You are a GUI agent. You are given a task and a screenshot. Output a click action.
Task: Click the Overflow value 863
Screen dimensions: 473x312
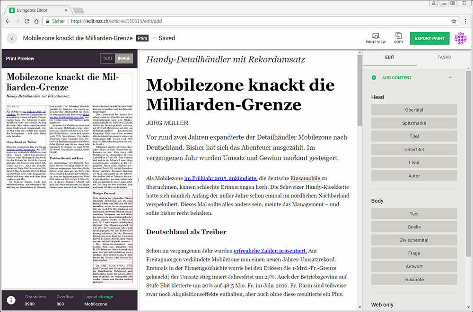click(60, 304)
